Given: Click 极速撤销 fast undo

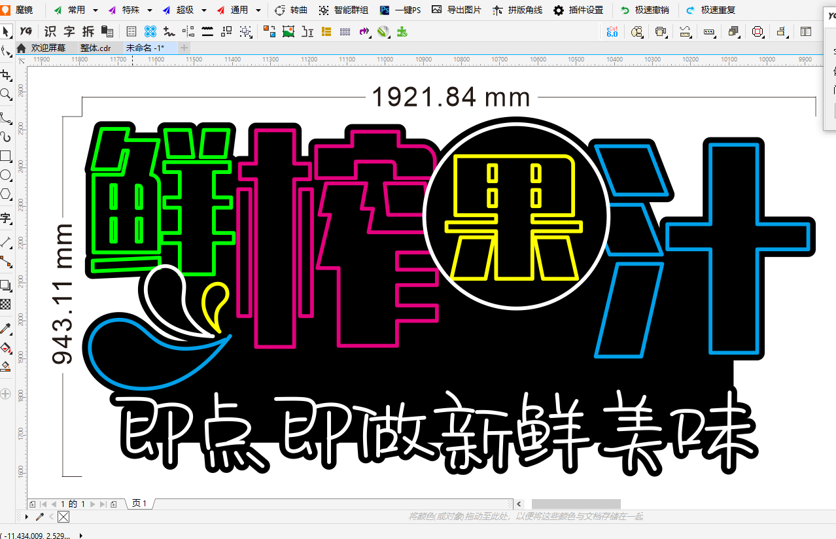Looking at the screenshot, I should pyautogui.click(x=644, y=10).
